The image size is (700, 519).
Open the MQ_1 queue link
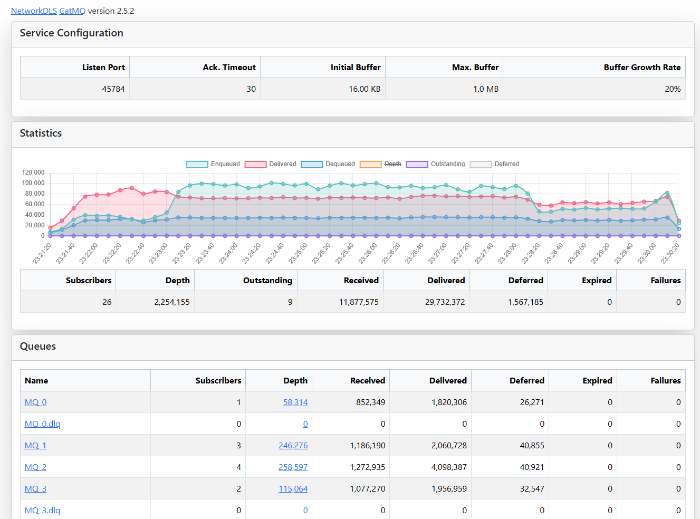(x=35, y=446)
